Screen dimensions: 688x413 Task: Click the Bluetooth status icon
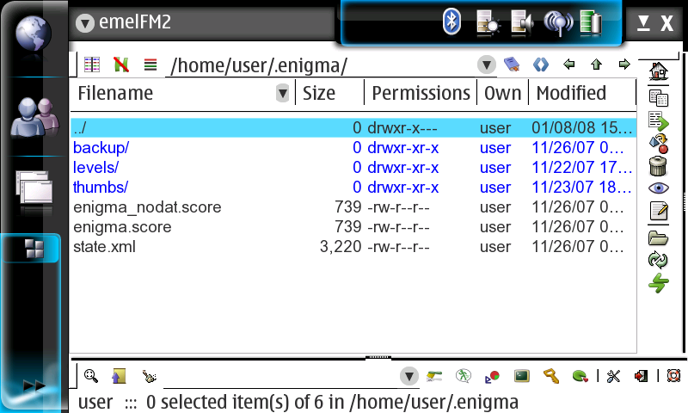(x=452, y=22)
